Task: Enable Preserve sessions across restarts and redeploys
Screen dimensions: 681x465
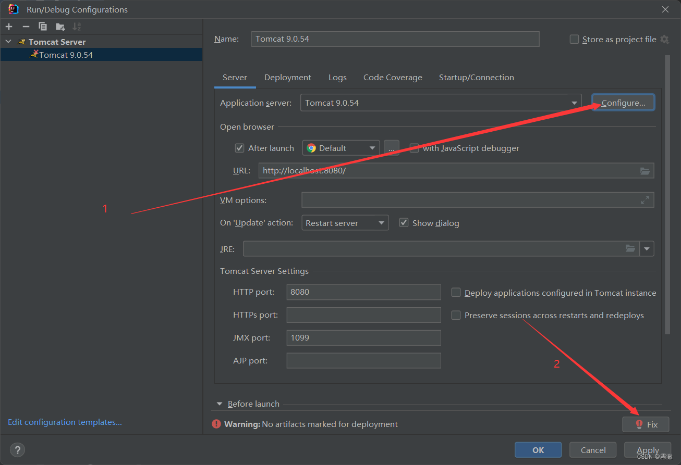Action: pos(456,315)
